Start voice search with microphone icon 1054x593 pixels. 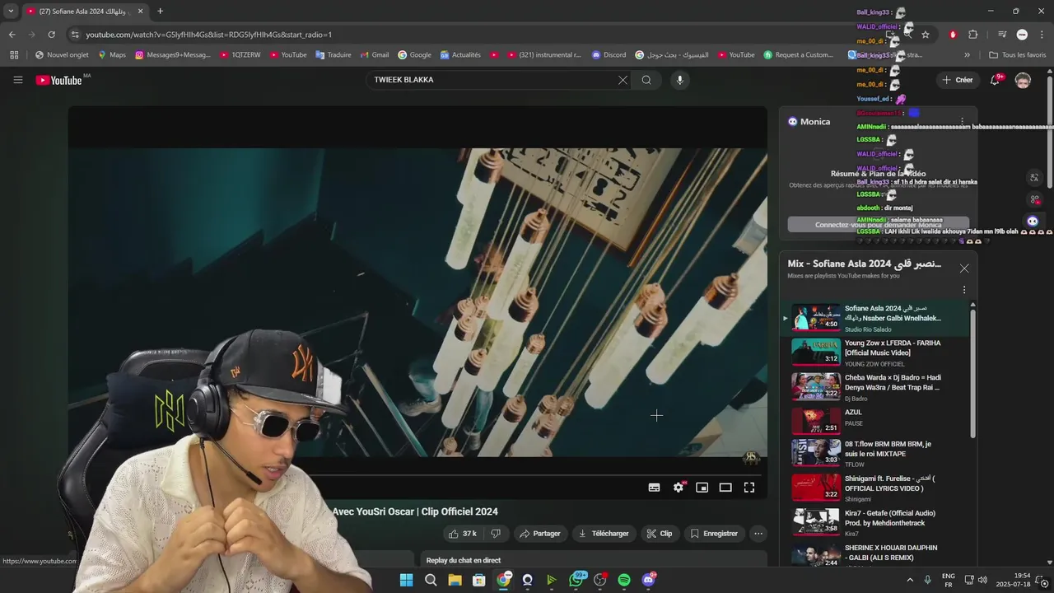pos(679,80)
